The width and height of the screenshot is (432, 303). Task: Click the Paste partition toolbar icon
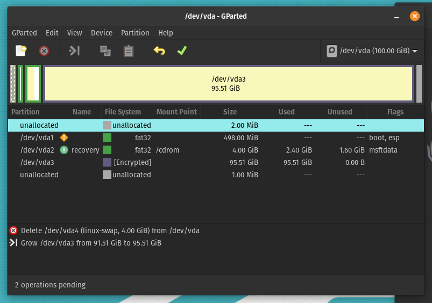pos(129,51)
